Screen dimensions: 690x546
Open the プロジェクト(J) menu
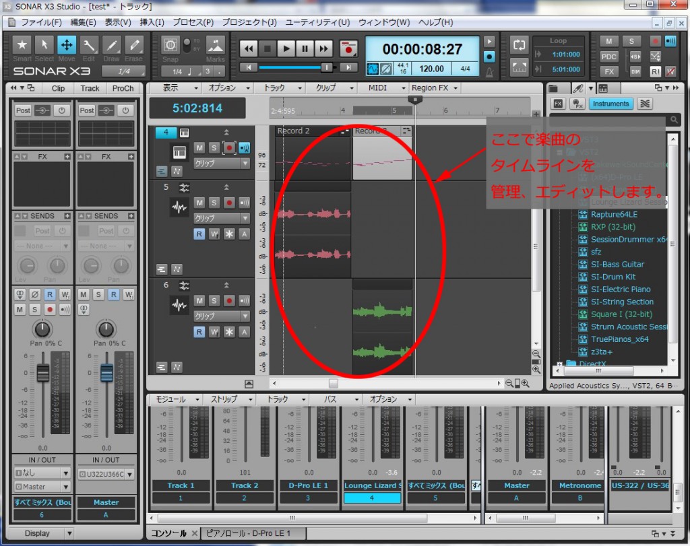(249, 22)
